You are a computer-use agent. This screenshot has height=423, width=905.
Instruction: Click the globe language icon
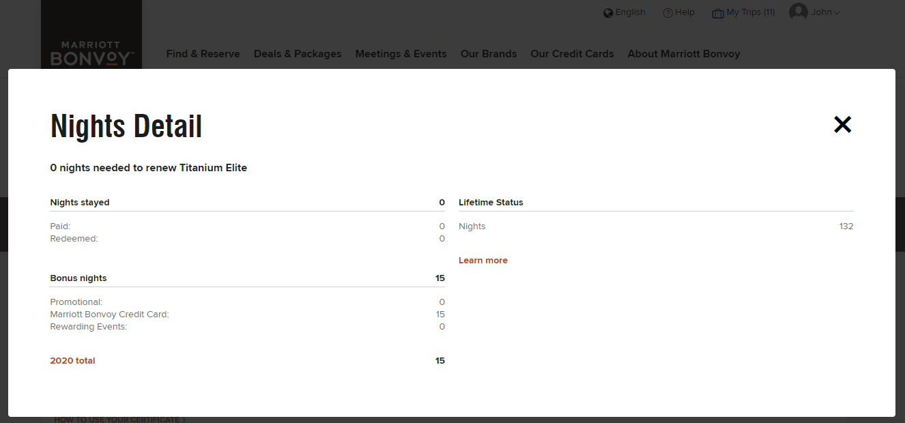(x=608, y=13)
